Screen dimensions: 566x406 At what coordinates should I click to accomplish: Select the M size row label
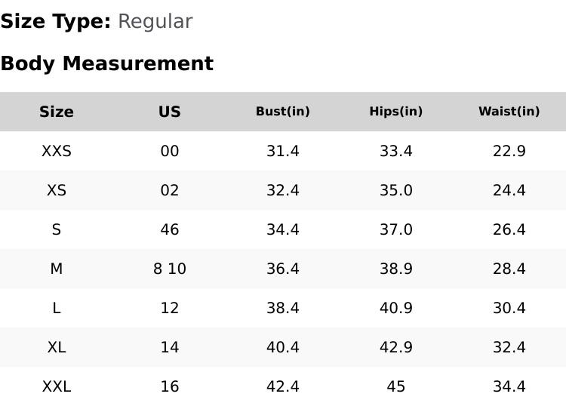click(57, 269)
